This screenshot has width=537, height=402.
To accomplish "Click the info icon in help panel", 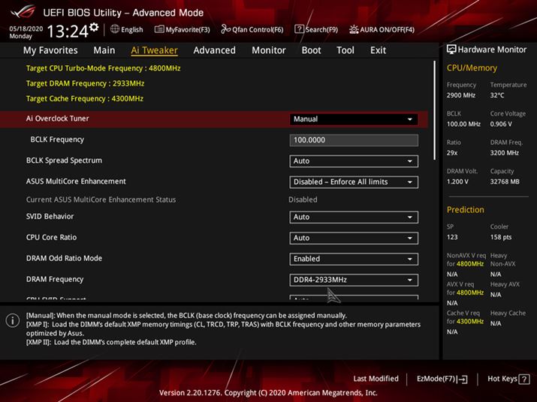I will 13,321.
